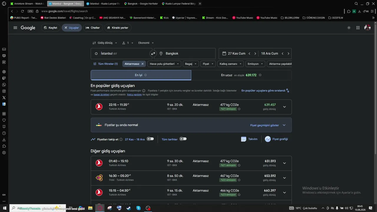Image resolution: width=377 pixels, height=212 pixels.
Task: Edit the Bangkok destination field
Action: pos(185,54)
